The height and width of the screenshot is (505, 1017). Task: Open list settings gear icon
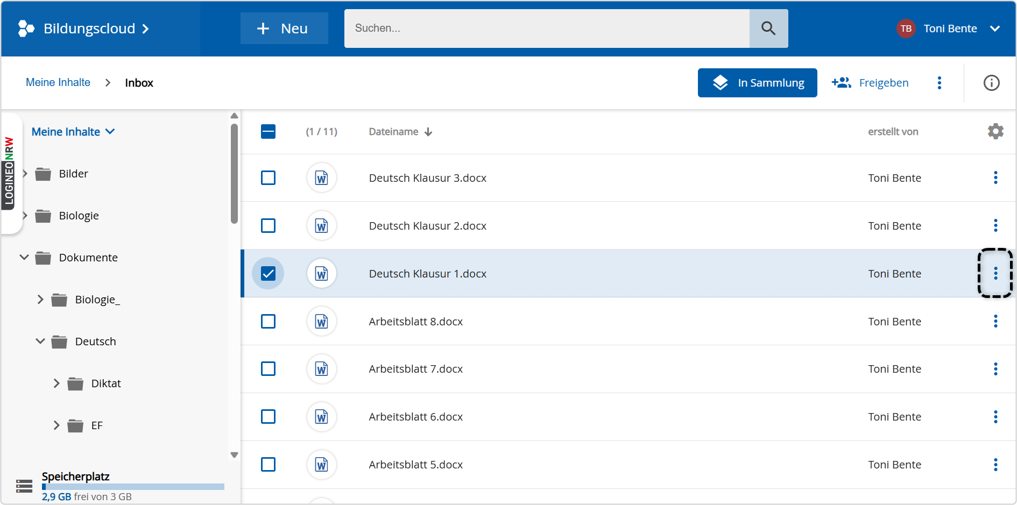tap(995, 131)
